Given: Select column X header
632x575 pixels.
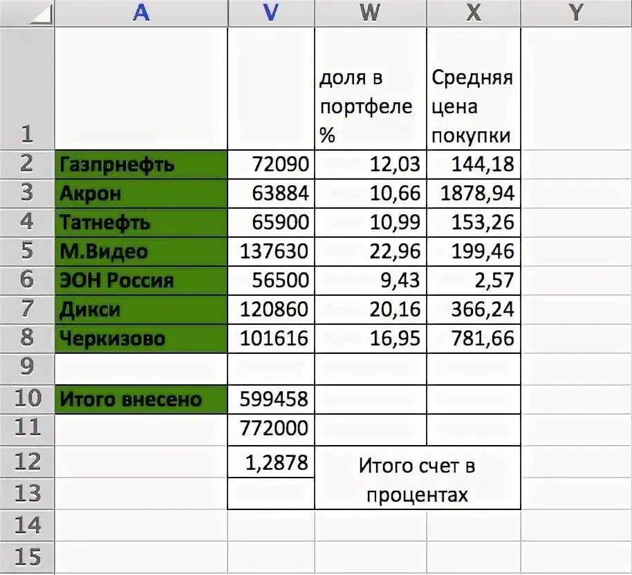Looking at the screenshot, I should pos(474,13).
